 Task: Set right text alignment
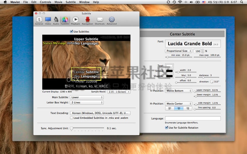pos(188,108)
